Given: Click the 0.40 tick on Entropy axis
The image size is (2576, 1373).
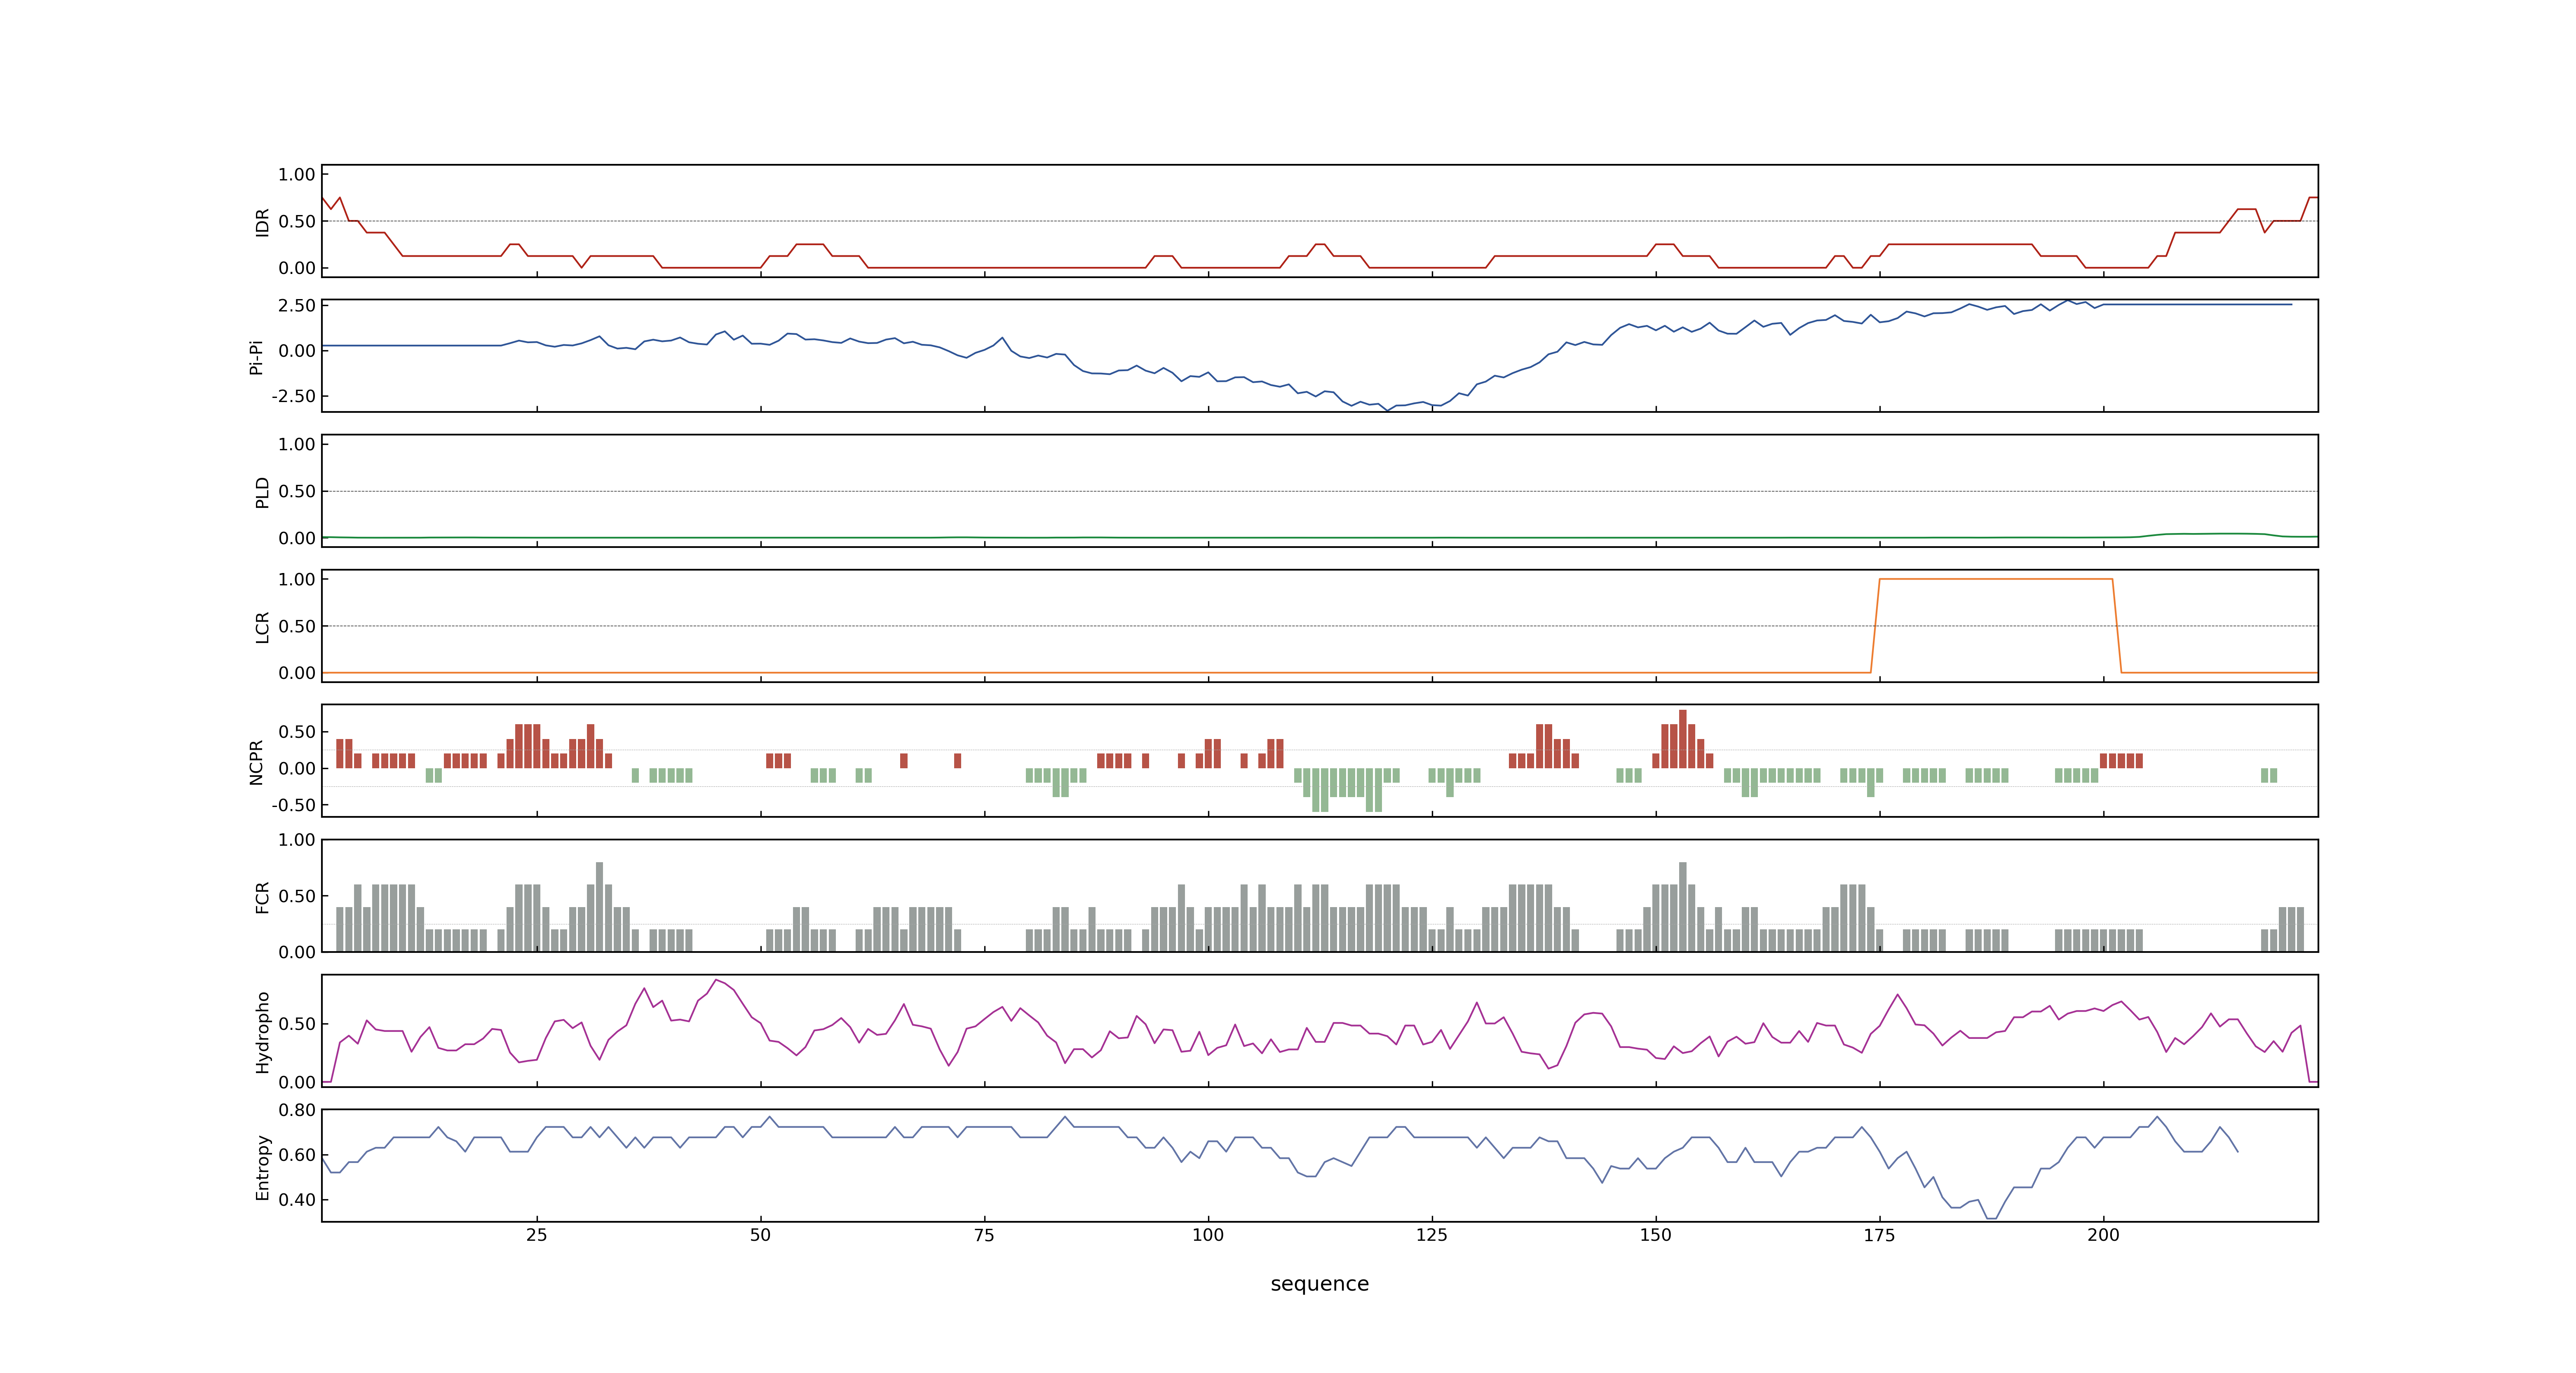Looking at the screenshot, I should 297,1200.
